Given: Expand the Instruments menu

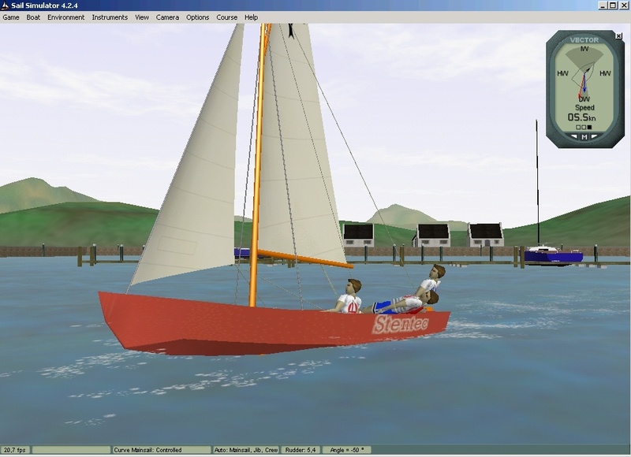Looking at the screenshot, I should (110, 17).
